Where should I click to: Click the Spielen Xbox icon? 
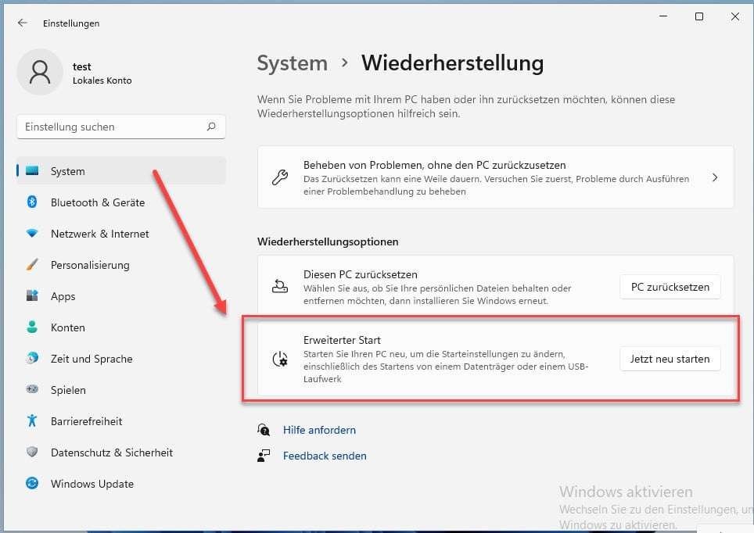pyautogui.click(x=31, y=390)
